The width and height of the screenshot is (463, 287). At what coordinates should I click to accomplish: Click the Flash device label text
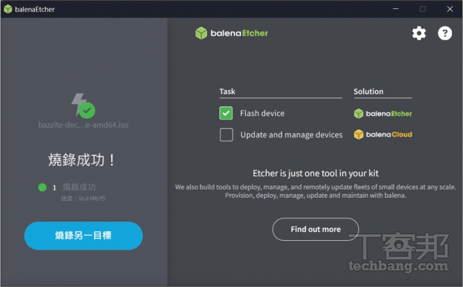tap(262, 113)
